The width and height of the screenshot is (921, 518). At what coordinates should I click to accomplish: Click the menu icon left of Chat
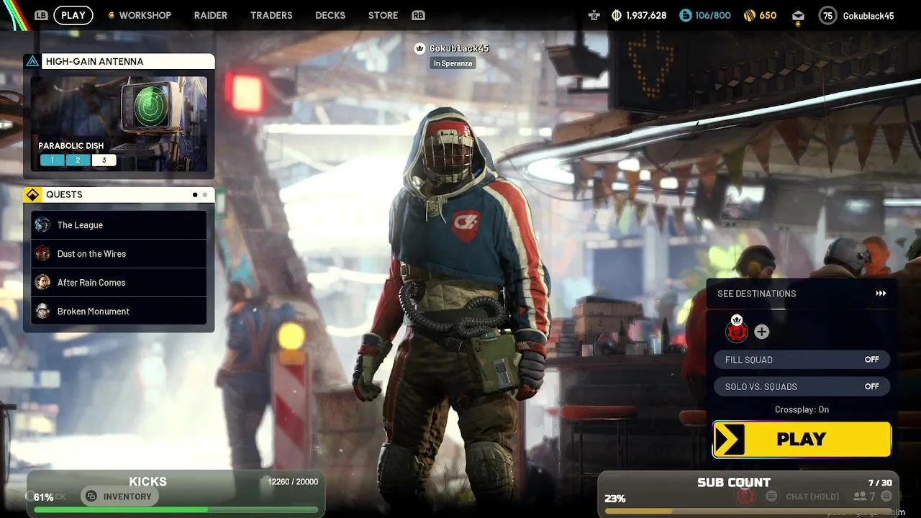point(771,496)
